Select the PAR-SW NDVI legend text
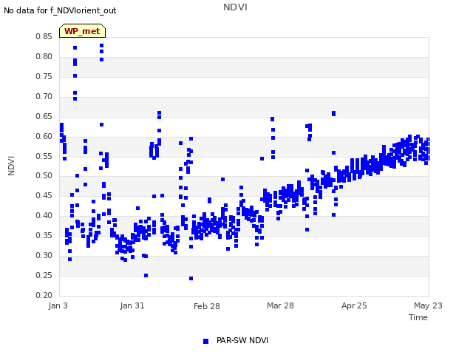The width and height of the screenshot is (473, 355). (242, 340)
